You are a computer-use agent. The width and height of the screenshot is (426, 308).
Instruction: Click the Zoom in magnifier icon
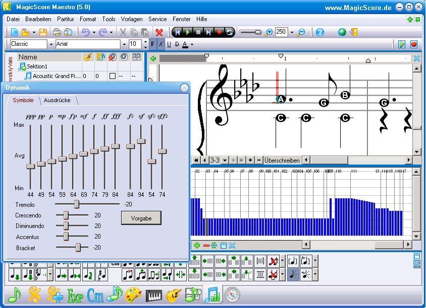point(269,32)
